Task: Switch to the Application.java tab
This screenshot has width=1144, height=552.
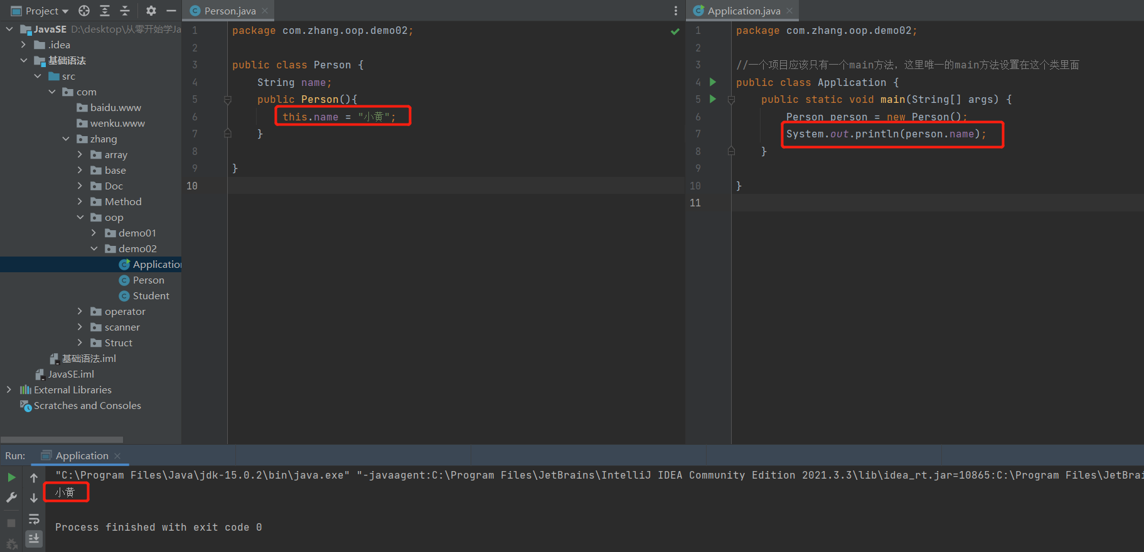Action: pos(744,11)
